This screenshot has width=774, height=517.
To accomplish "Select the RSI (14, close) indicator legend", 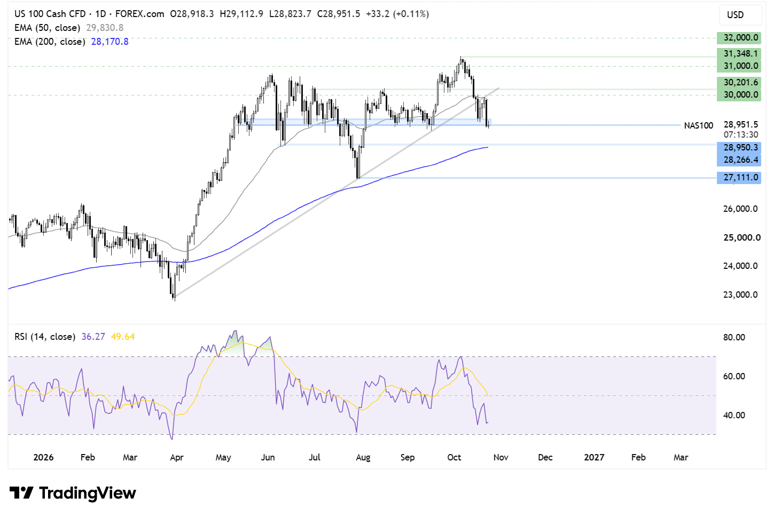I will click(x=45, y=337).
